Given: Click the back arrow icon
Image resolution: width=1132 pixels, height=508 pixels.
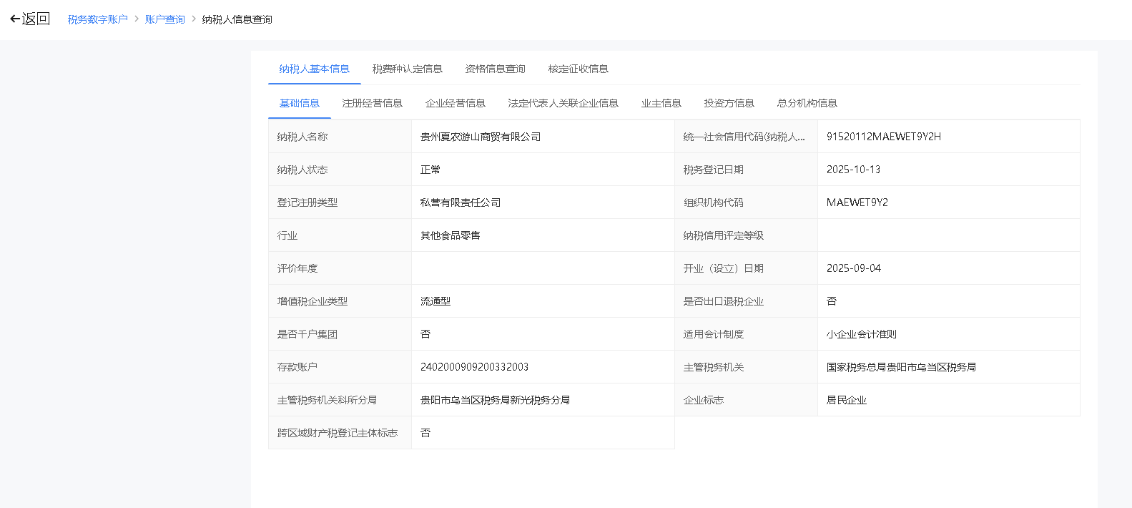Looking at the screenshot, I should click(x=15, y=19).
